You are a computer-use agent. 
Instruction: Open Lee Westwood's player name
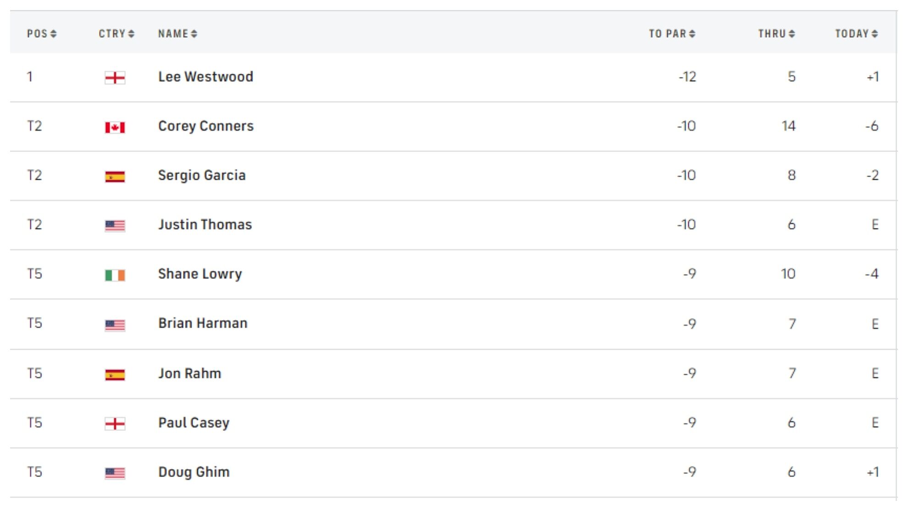click(205, 77)
